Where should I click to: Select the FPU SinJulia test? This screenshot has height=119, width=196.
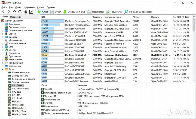[16, 108]
